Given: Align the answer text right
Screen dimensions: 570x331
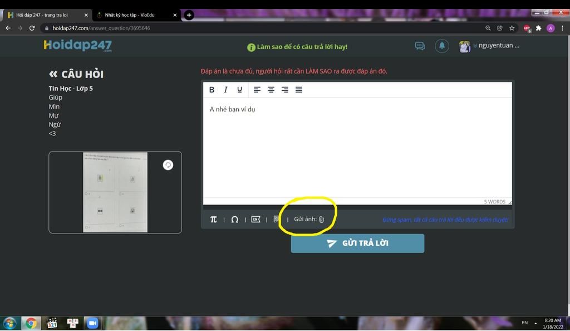Looking at the screenshot, I should click(x=284, y=90).
